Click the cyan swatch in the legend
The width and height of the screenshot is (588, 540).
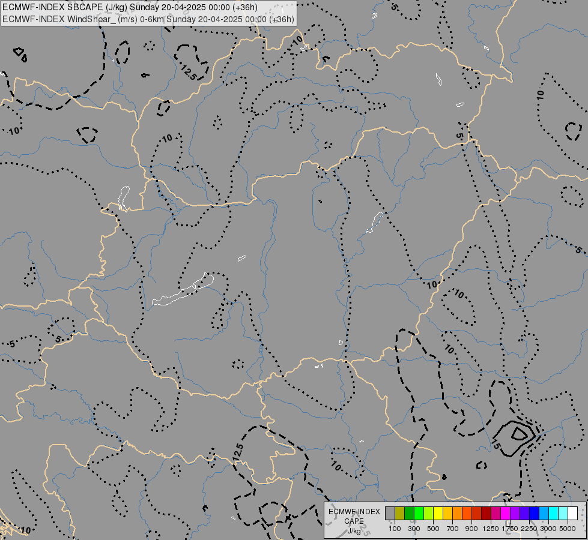(553, 513)
